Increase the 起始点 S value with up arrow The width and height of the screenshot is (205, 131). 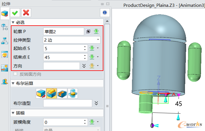point(85,47)
